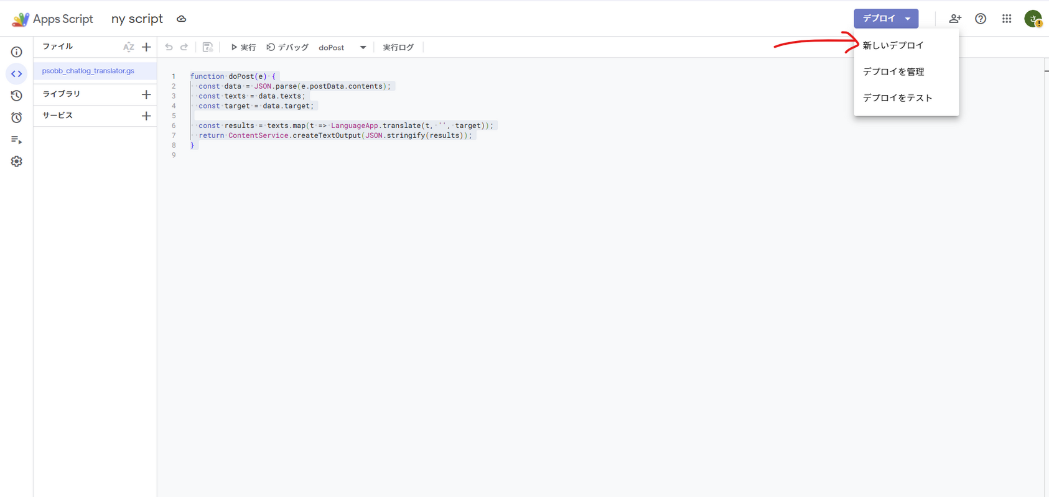Select 新しいデプロイ from the menu
1049x497 pixels.
(893, 45)
